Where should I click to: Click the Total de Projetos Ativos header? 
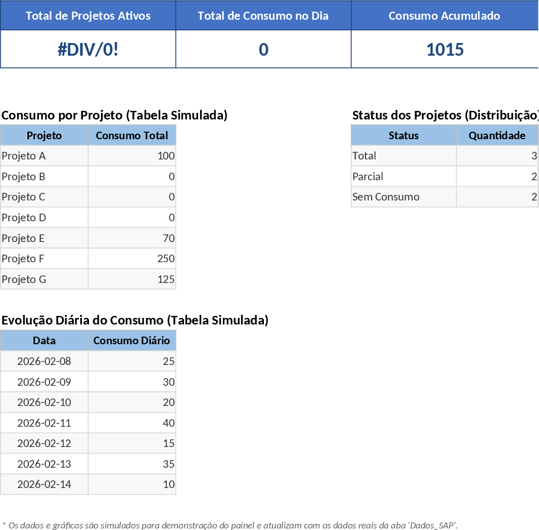click(x=88, y=16)
